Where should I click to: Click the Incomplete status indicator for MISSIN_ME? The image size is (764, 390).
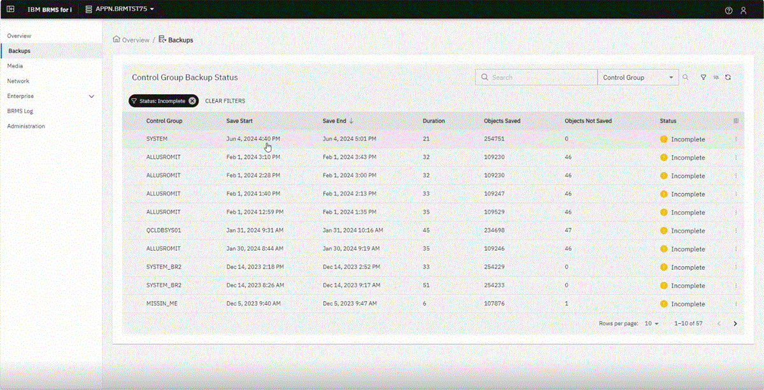[x=663, y=303]
